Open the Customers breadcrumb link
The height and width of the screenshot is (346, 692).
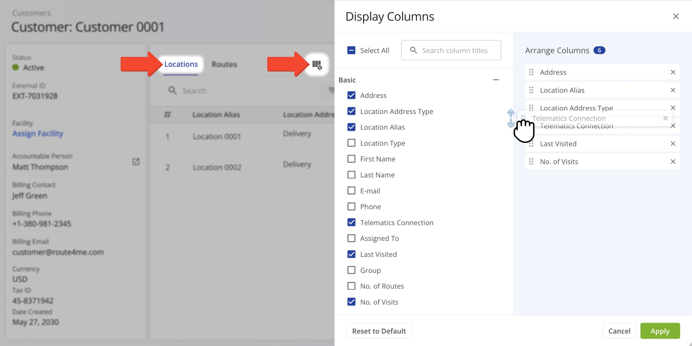31,13
